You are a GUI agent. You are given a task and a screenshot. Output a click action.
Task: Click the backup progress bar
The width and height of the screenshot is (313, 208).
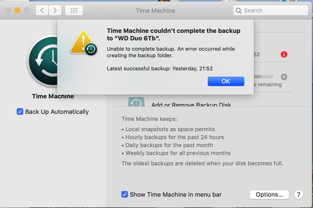click(x=263, y=77)
